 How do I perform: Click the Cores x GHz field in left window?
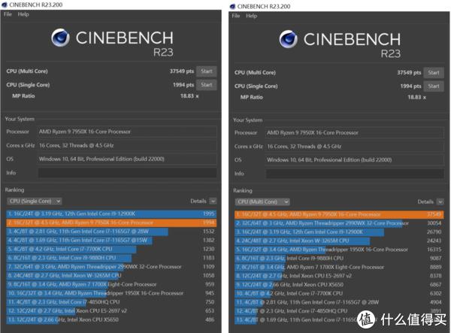click(x=128, y=146)
